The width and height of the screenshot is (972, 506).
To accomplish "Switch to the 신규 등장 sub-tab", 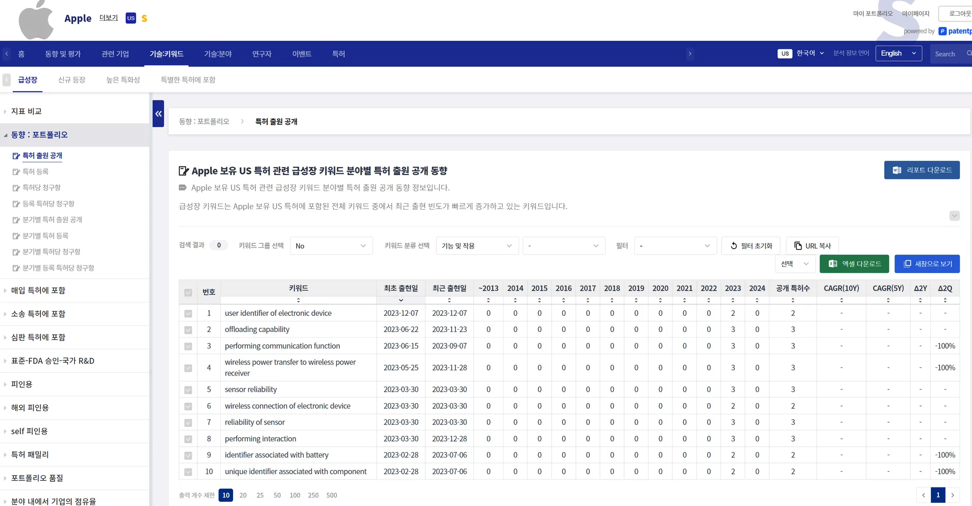I will [x=72, y=80].
